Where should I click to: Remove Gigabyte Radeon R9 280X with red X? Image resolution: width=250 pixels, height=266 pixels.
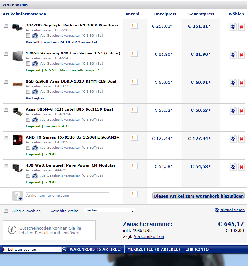[x=241, y=27]
